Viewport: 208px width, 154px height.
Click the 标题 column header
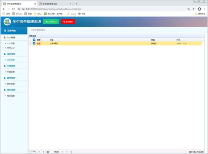pos(52,40)
